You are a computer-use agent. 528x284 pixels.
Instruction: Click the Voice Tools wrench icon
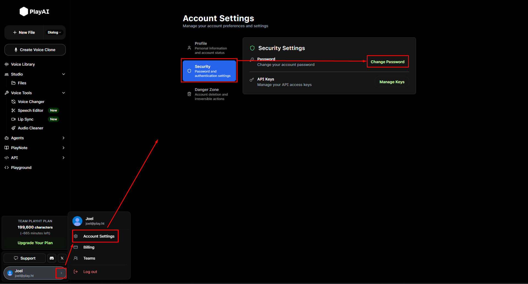(x=7, y=93)
